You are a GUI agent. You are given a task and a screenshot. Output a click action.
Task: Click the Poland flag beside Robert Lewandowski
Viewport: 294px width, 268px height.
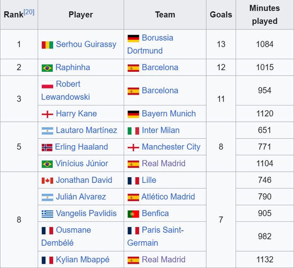[x=47, y=84]
